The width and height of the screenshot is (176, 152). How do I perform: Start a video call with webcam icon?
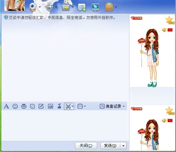[33, 7]
